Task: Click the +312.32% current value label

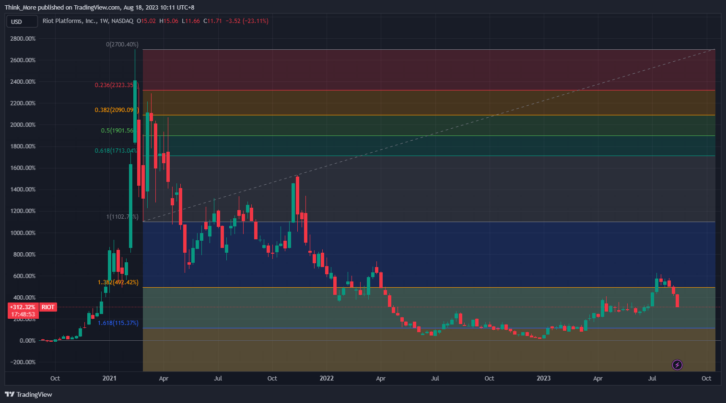Action: coord(23,307)
